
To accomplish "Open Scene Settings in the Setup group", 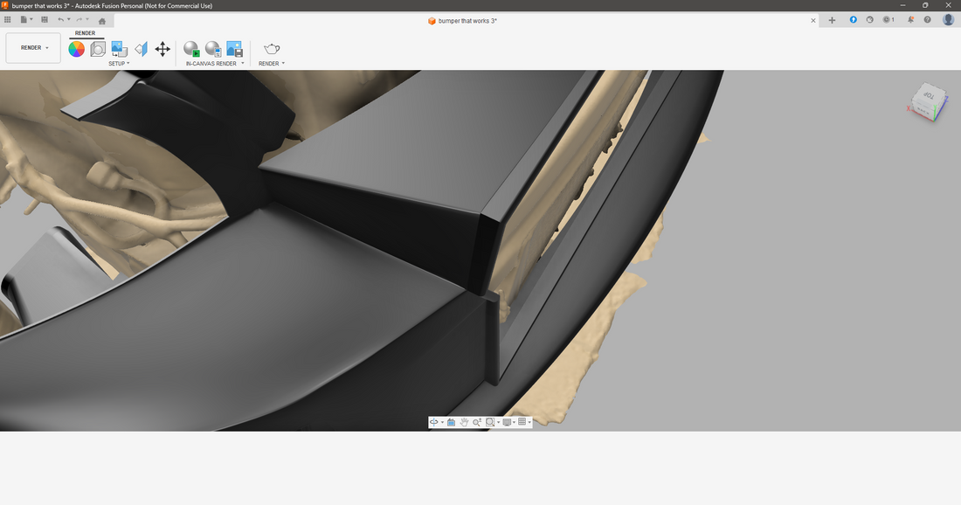I will (x=98, y=49).
